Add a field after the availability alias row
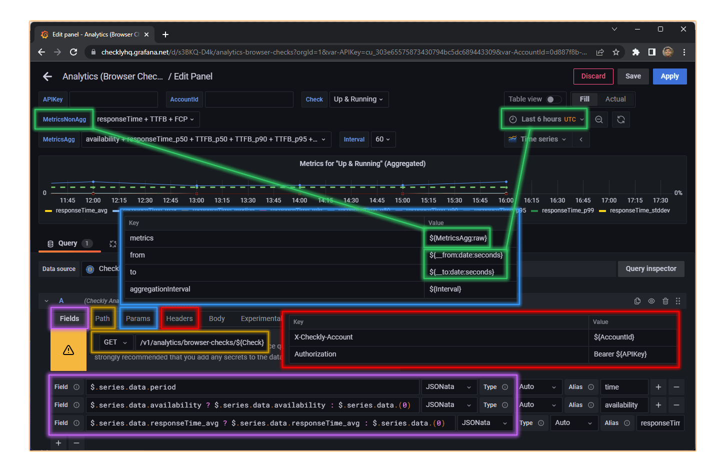Screen dimensions: 725x475 [x=658, y=405]
